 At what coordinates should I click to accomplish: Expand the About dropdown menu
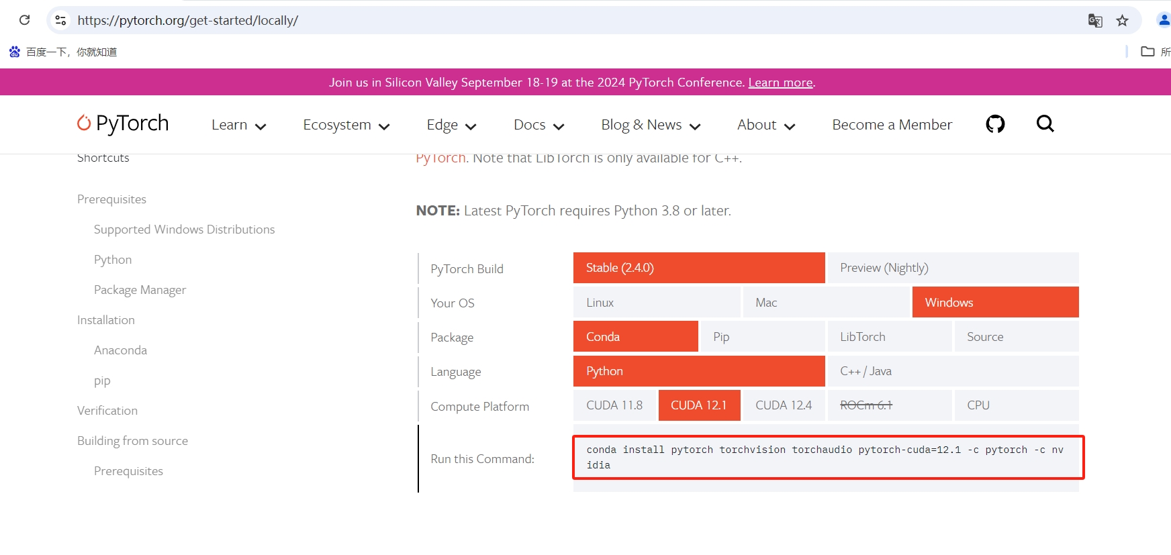(766, 125)
